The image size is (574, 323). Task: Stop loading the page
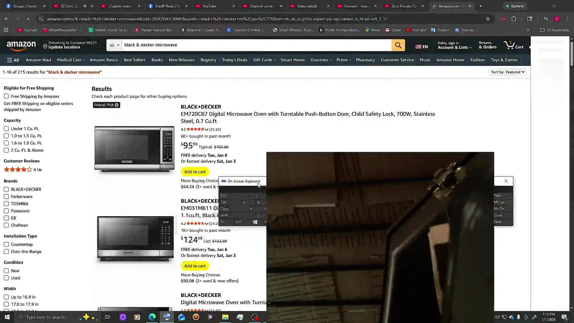tap(28, 19)
